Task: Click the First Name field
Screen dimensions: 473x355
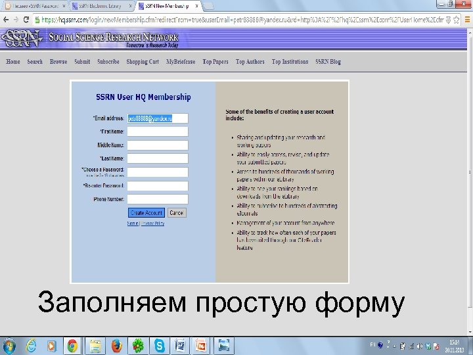Action: point(158,131)
